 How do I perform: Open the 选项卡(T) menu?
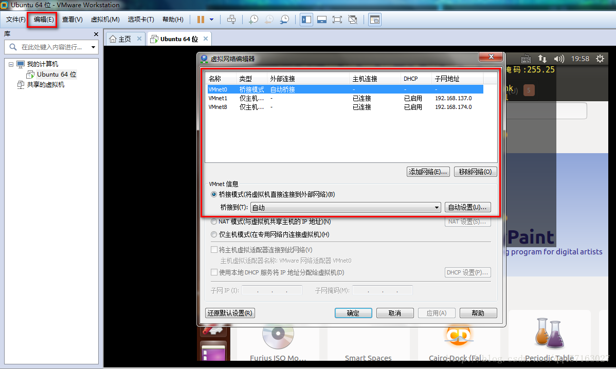tap(141, 20)
